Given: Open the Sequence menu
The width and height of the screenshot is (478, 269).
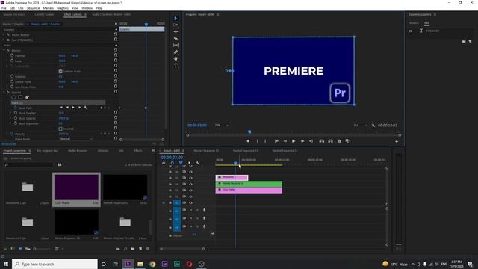Looking at the screenshot, I should pyautogui.click(x=33, y=8).
